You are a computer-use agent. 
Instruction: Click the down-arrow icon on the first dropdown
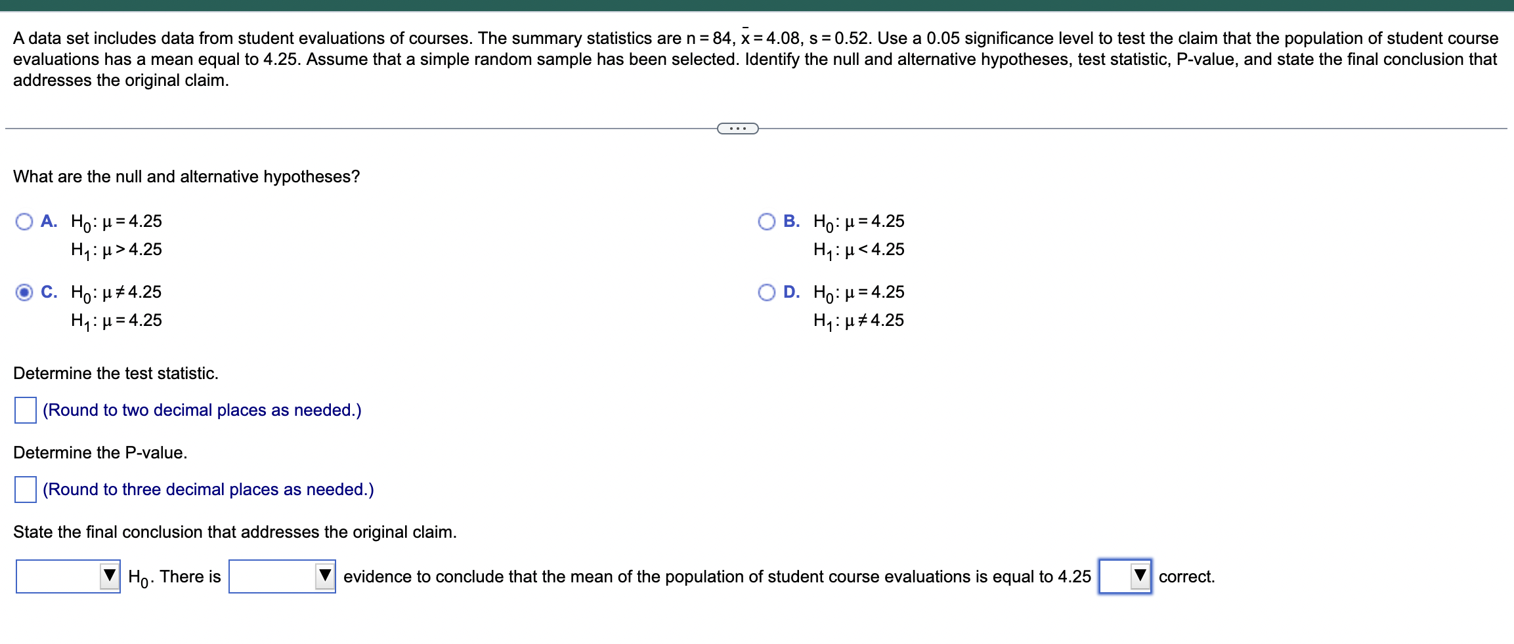[110, 576]
